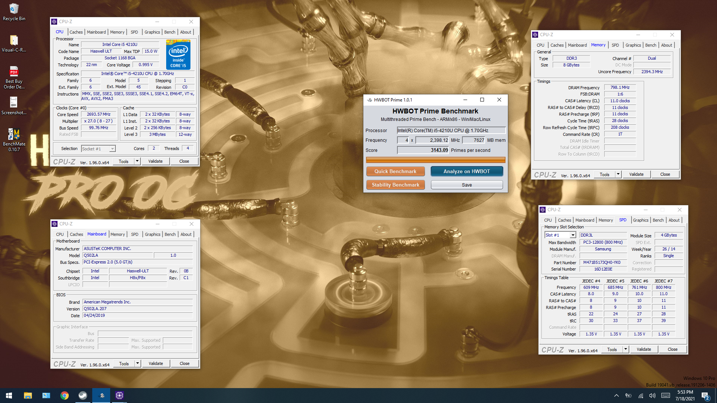This screenshot has width=717, height=403.
Task: Click Tools button in the SPD window
Action: click(x=612, y=349)
